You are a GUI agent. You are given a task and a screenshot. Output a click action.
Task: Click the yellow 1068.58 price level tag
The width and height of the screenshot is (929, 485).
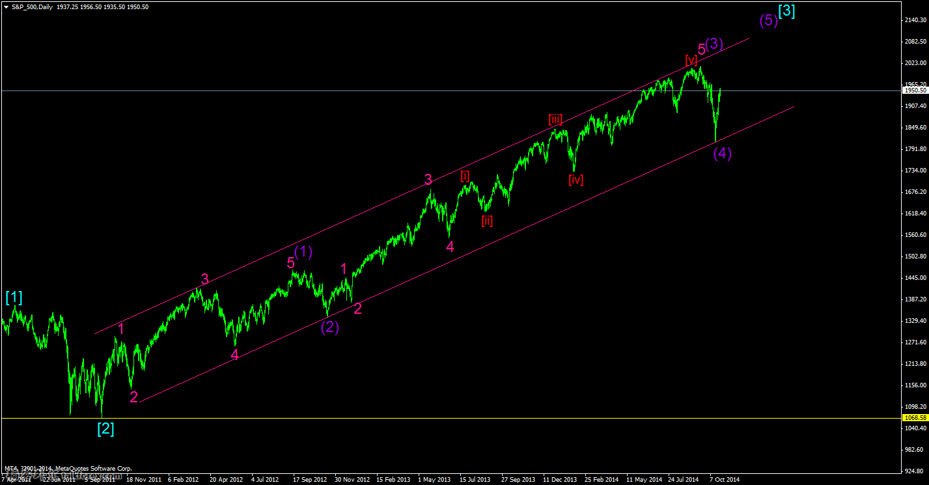click(915, 417)
